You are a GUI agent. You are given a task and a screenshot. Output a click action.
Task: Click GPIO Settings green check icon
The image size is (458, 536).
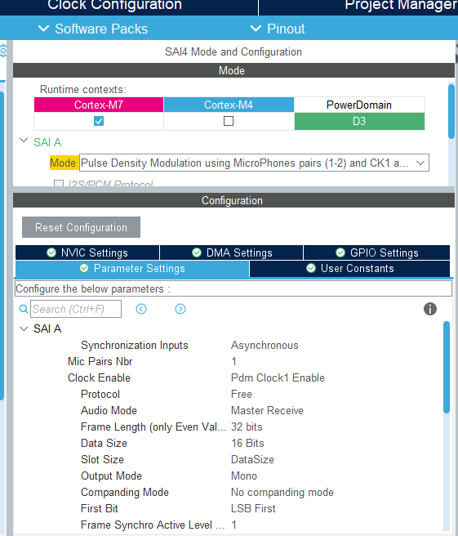click(340, 252)
